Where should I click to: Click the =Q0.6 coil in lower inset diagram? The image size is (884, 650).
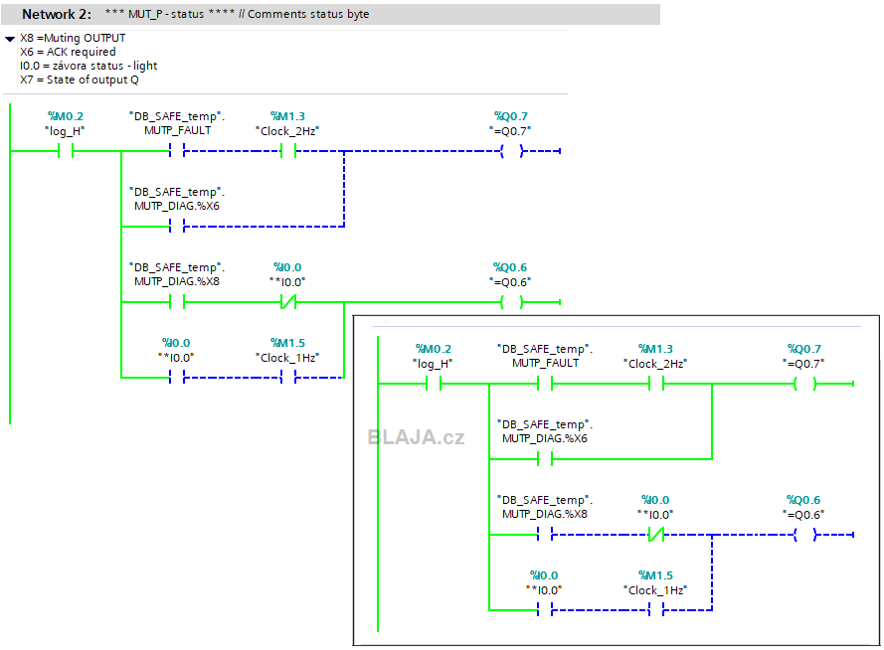(x=804, y=535)
